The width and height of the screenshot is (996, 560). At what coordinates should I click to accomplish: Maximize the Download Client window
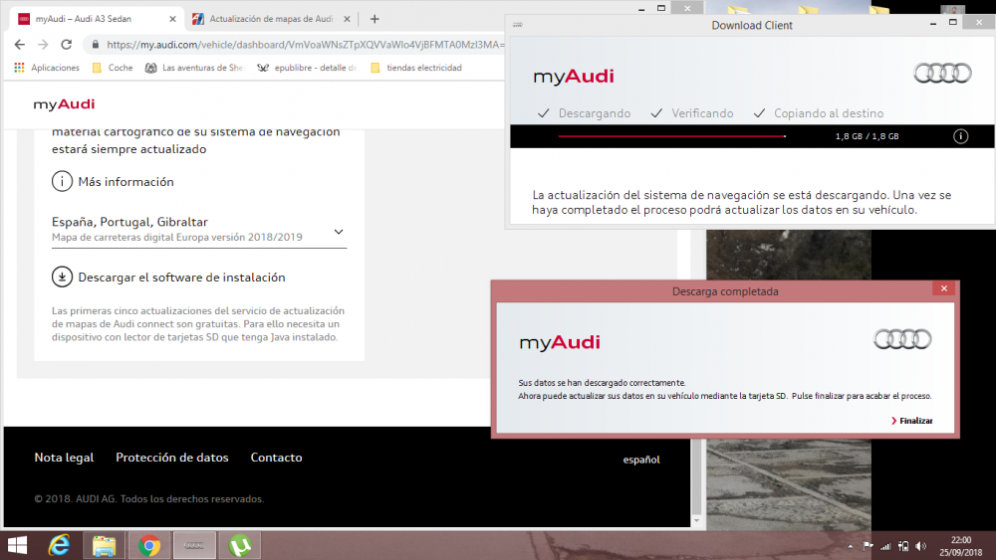tap(953, 22)
